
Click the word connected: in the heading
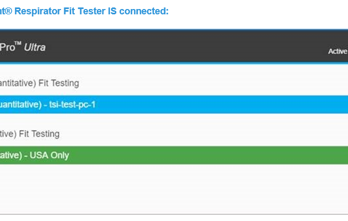pos(144,11)
